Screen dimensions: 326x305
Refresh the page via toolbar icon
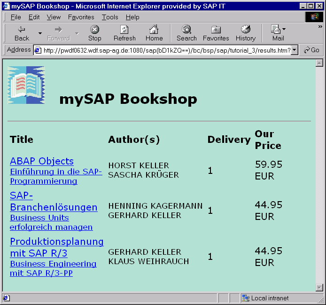(124, 30)
